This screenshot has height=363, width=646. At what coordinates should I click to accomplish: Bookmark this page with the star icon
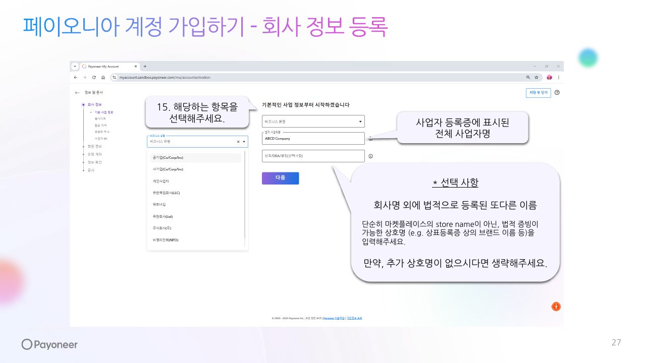click(536, 77)
